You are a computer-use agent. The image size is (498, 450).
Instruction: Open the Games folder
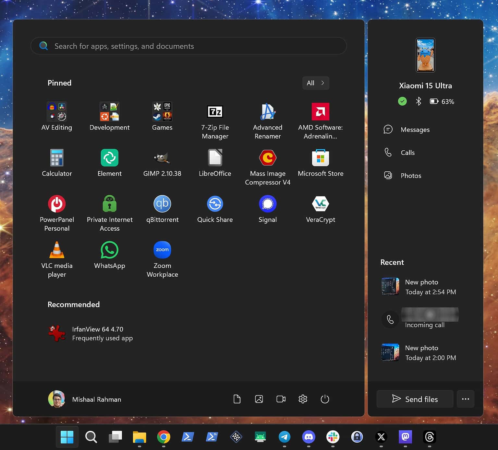(x=162, y=112)
